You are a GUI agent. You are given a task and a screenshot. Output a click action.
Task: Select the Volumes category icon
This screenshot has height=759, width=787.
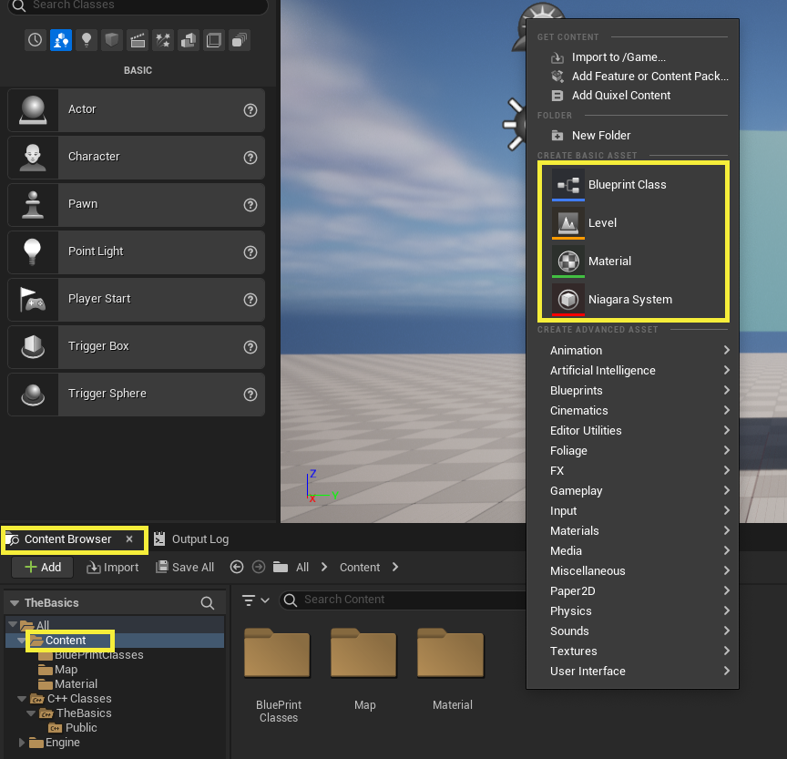point(214,40)
